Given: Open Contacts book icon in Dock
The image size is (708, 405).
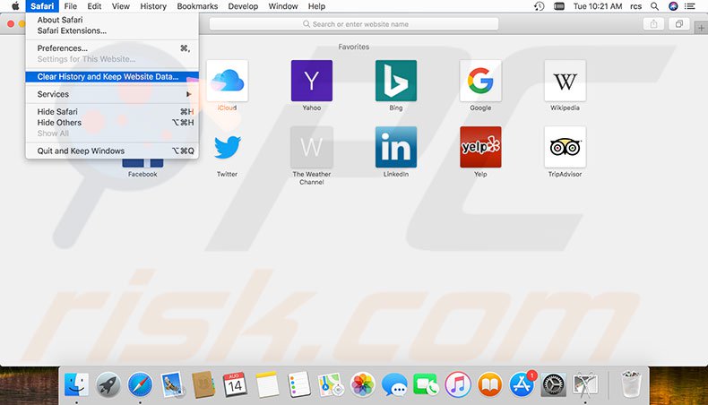Looking at the screenshot, I should coord(203,384).
